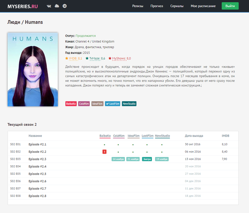
Task: Click the 'Завтра' LostFilm badge on Episode #2.3
Action: click(x=147, y=159)
